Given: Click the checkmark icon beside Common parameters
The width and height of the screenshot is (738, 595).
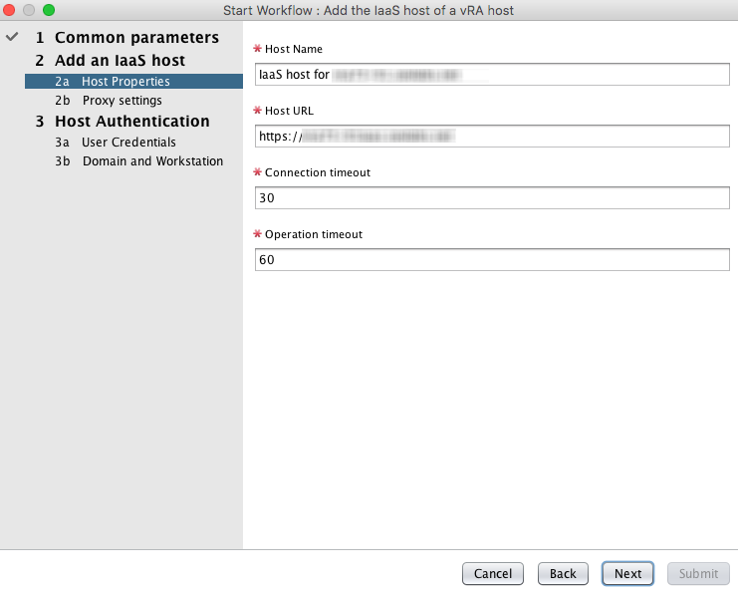Looking at the screenshot, I should (x=12, y=37).
